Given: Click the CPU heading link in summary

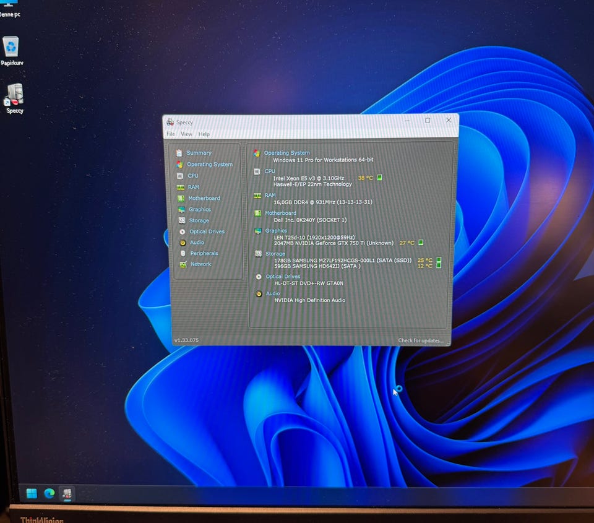Looking at the screenshot, I should click(x=270, y=171).
